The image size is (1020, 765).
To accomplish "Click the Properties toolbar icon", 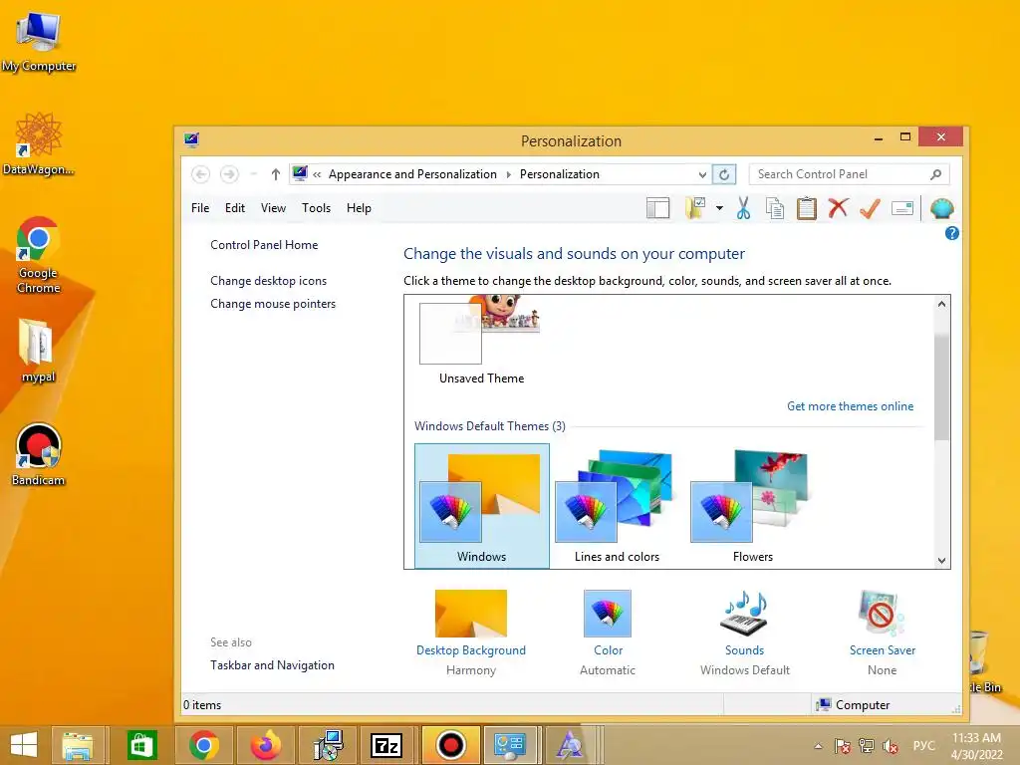I will pyautogui.click(x=902, y=208).
